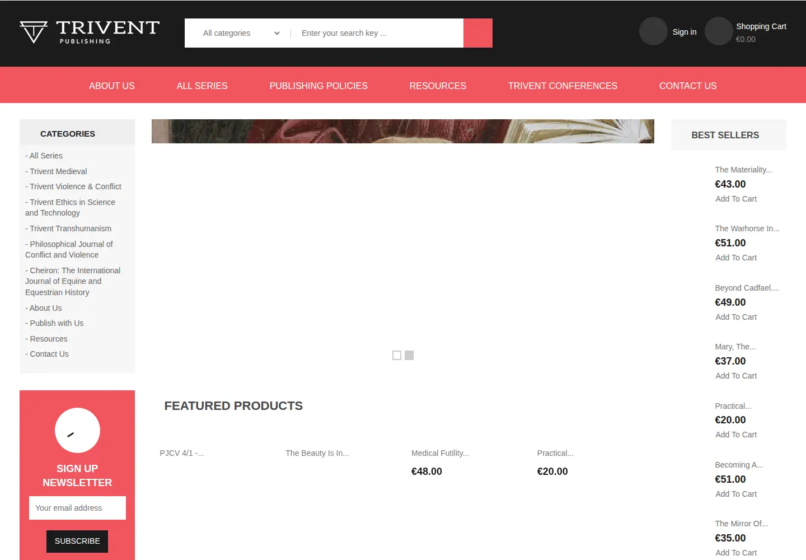The height and width of the screenshot is (560, 806).
Task: Click Publish with Us sidebar link
Action: pyautogui.click(x=54, y=323)
